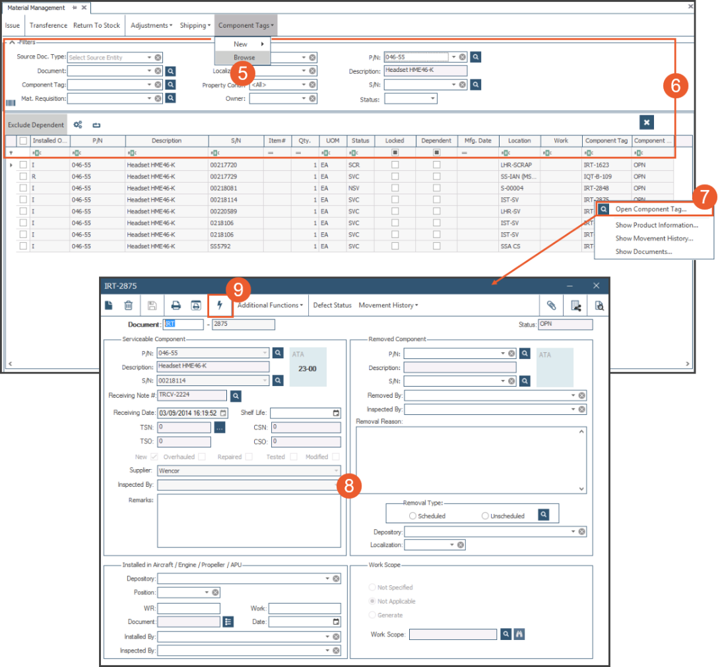Check the row checkbox for S/N 00217720
Viewport: 718px width, 667px height.
(x=23, y=165)
